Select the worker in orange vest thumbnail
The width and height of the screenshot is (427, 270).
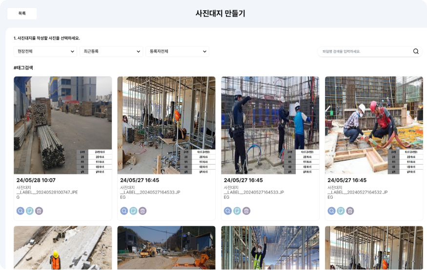click(x=62, y=248)
